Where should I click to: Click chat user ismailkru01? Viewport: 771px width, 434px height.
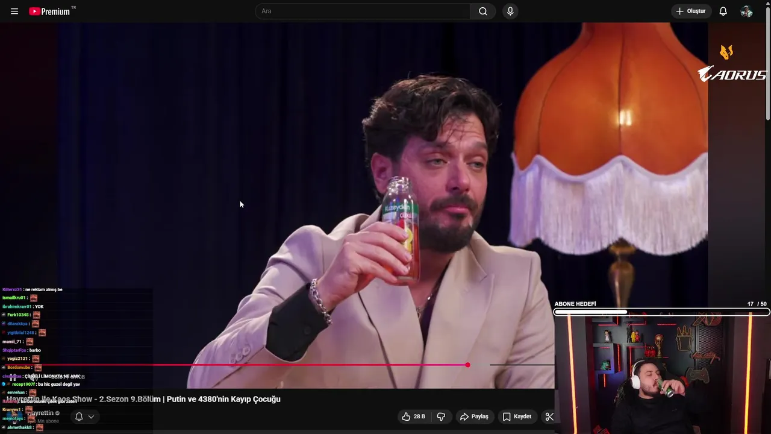point(14,298)
